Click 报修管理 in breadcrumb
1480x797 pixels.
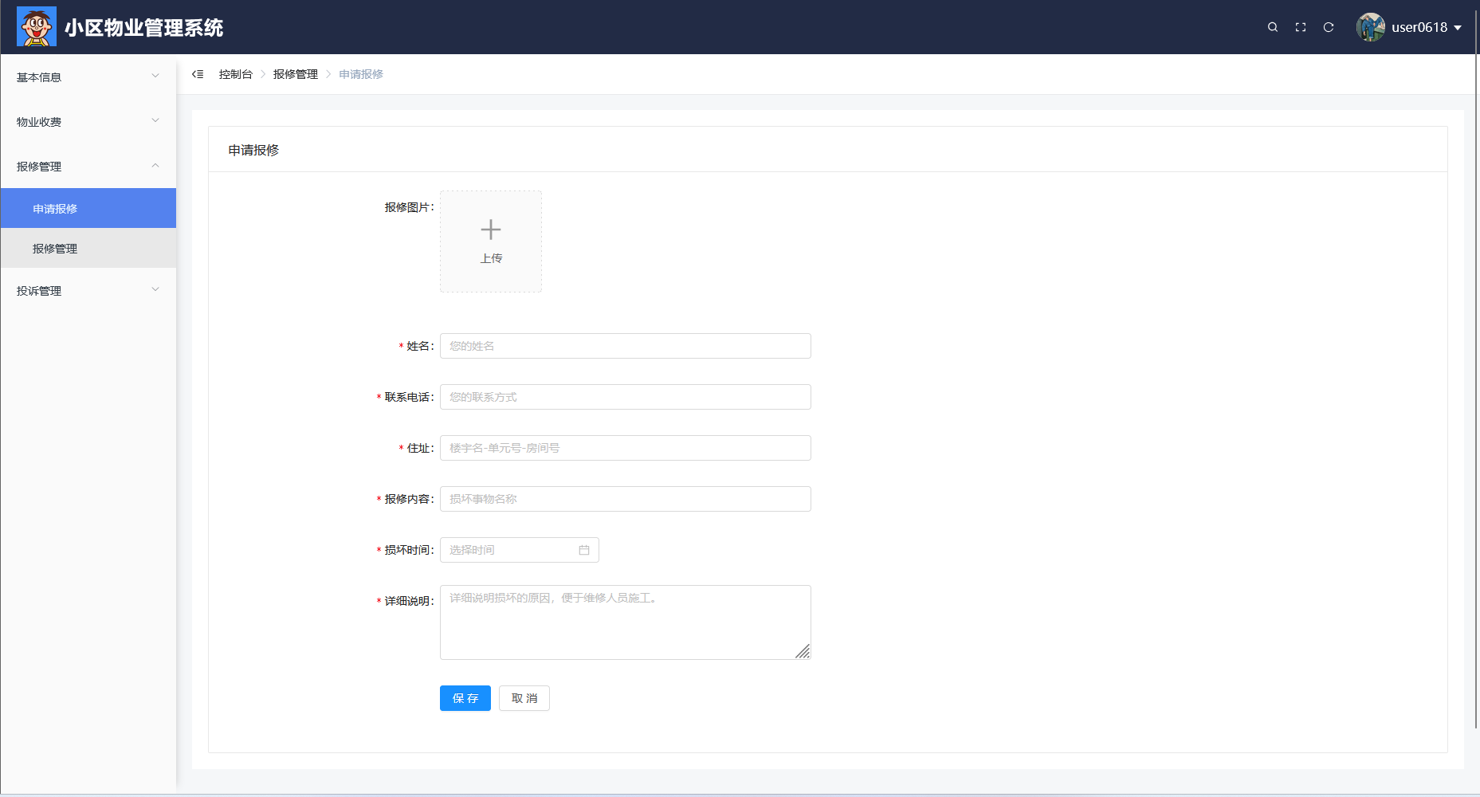296,74
